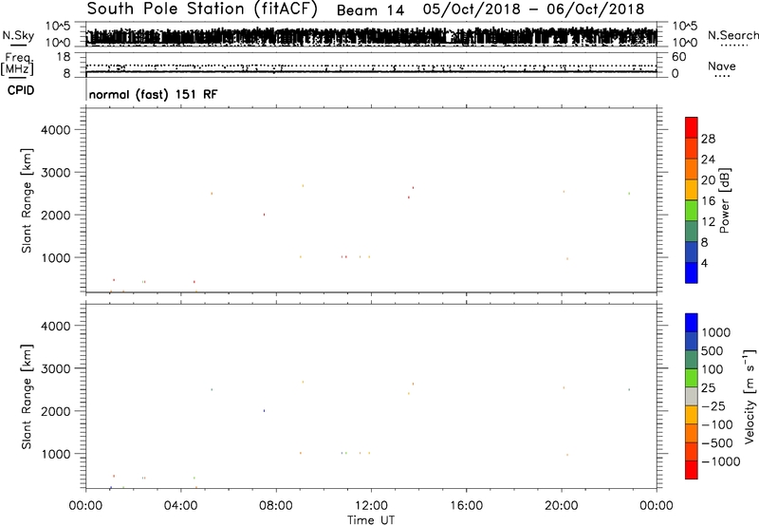Click the light green Power colorbar segment near 12

click(x=692, y=211)
